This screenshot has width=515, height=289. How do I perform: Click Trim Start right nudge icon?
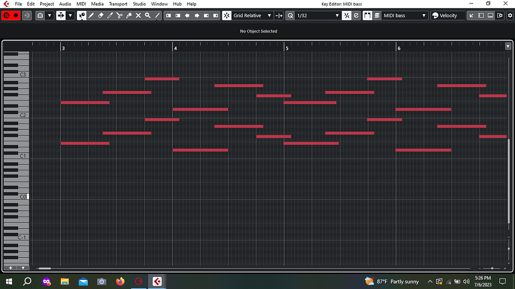click(x=178, y=16)
